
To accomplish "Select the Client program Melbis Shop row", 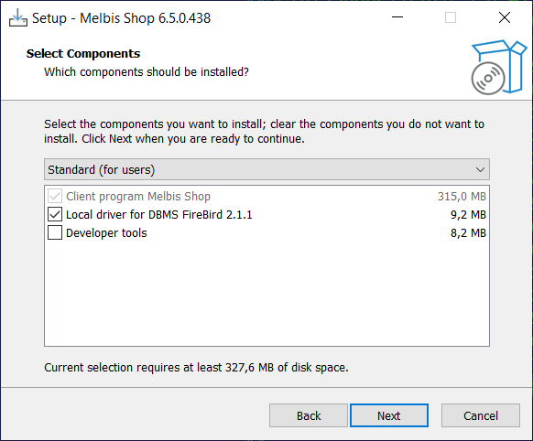I will coord(266,196).
